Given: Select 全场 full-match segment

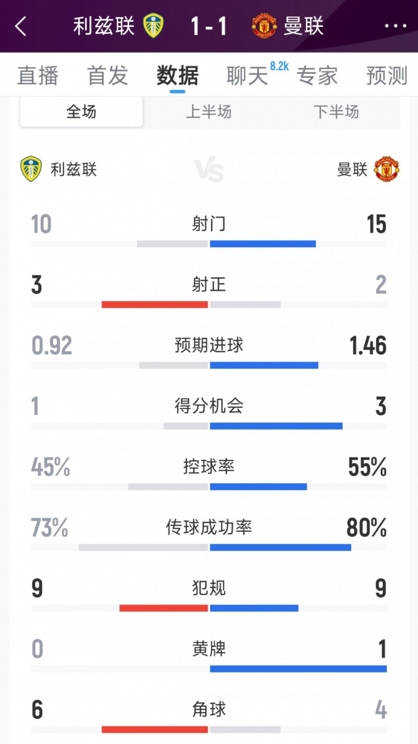Looking at the screenshot, I should (x=81, y=112).
